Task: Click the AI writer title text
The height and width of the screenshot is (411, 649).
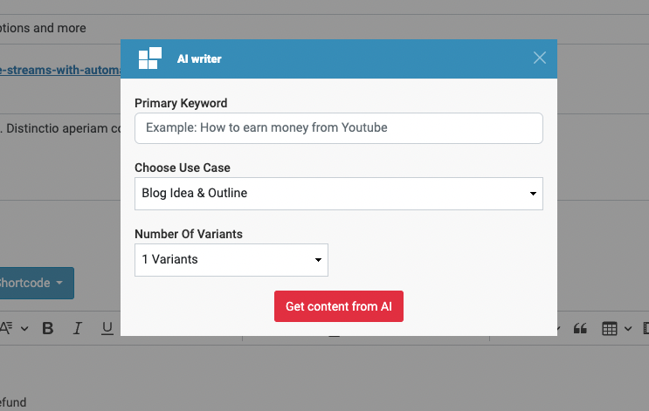Action: [199, 58]
